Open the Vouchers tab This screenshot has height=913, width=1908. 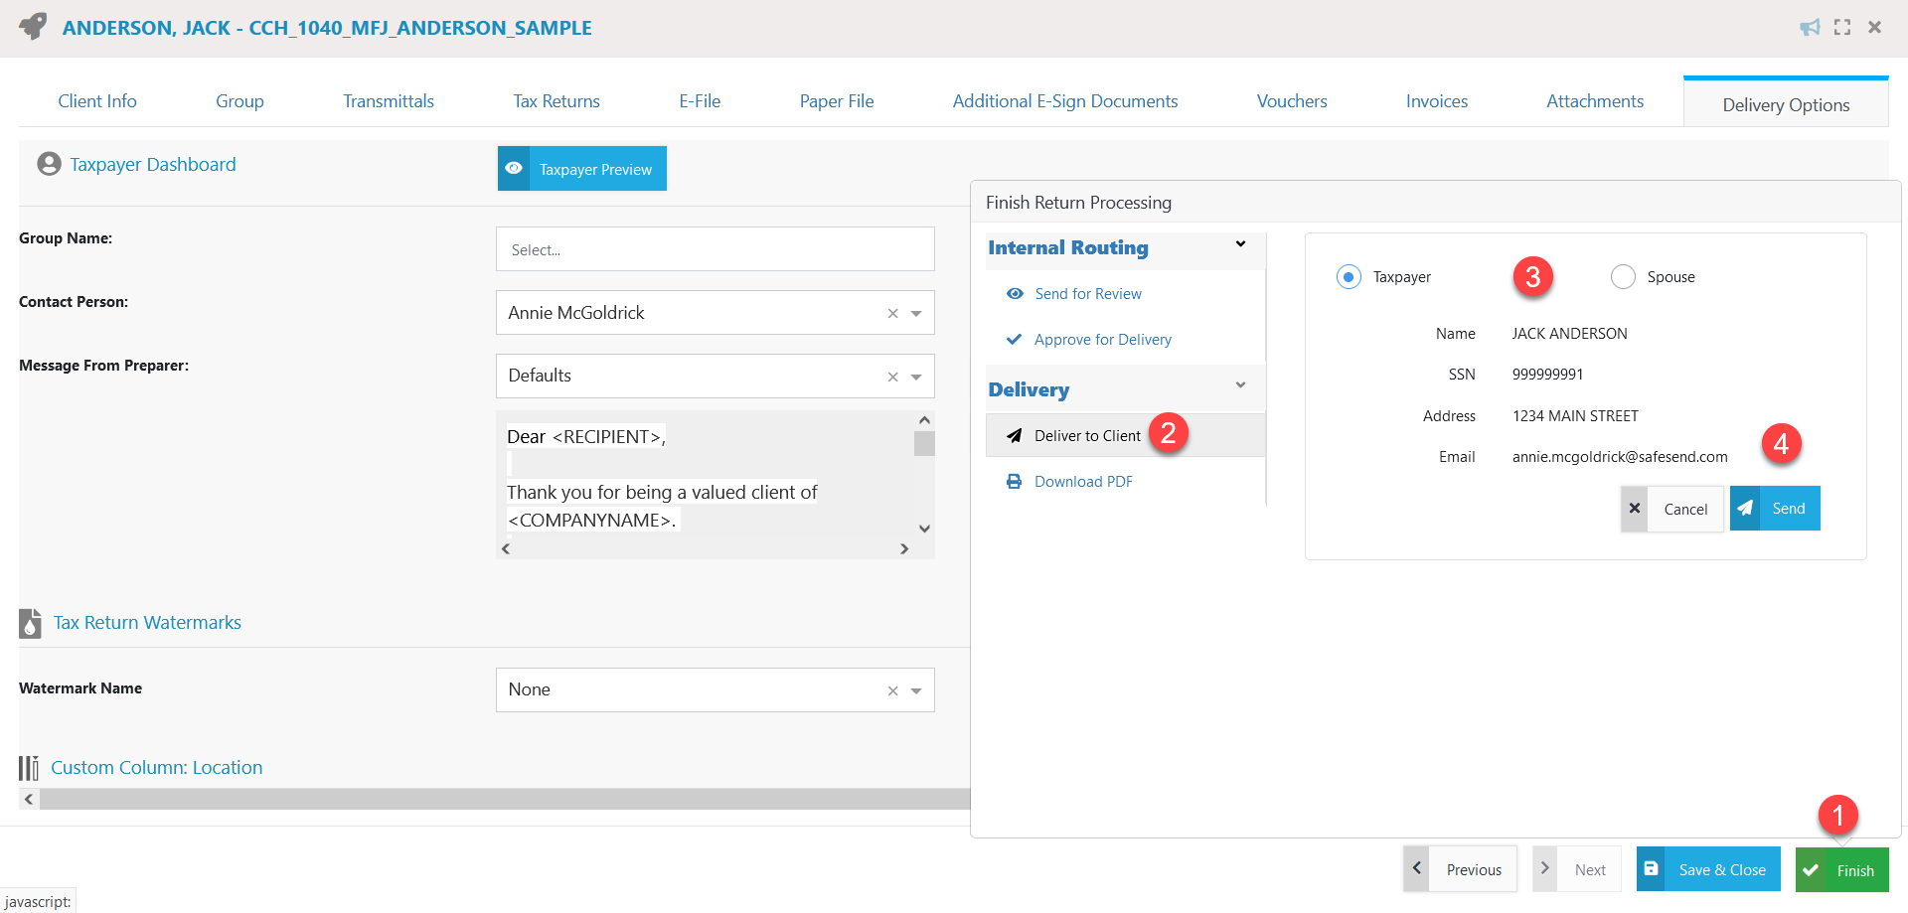(x=1291, y=100)
